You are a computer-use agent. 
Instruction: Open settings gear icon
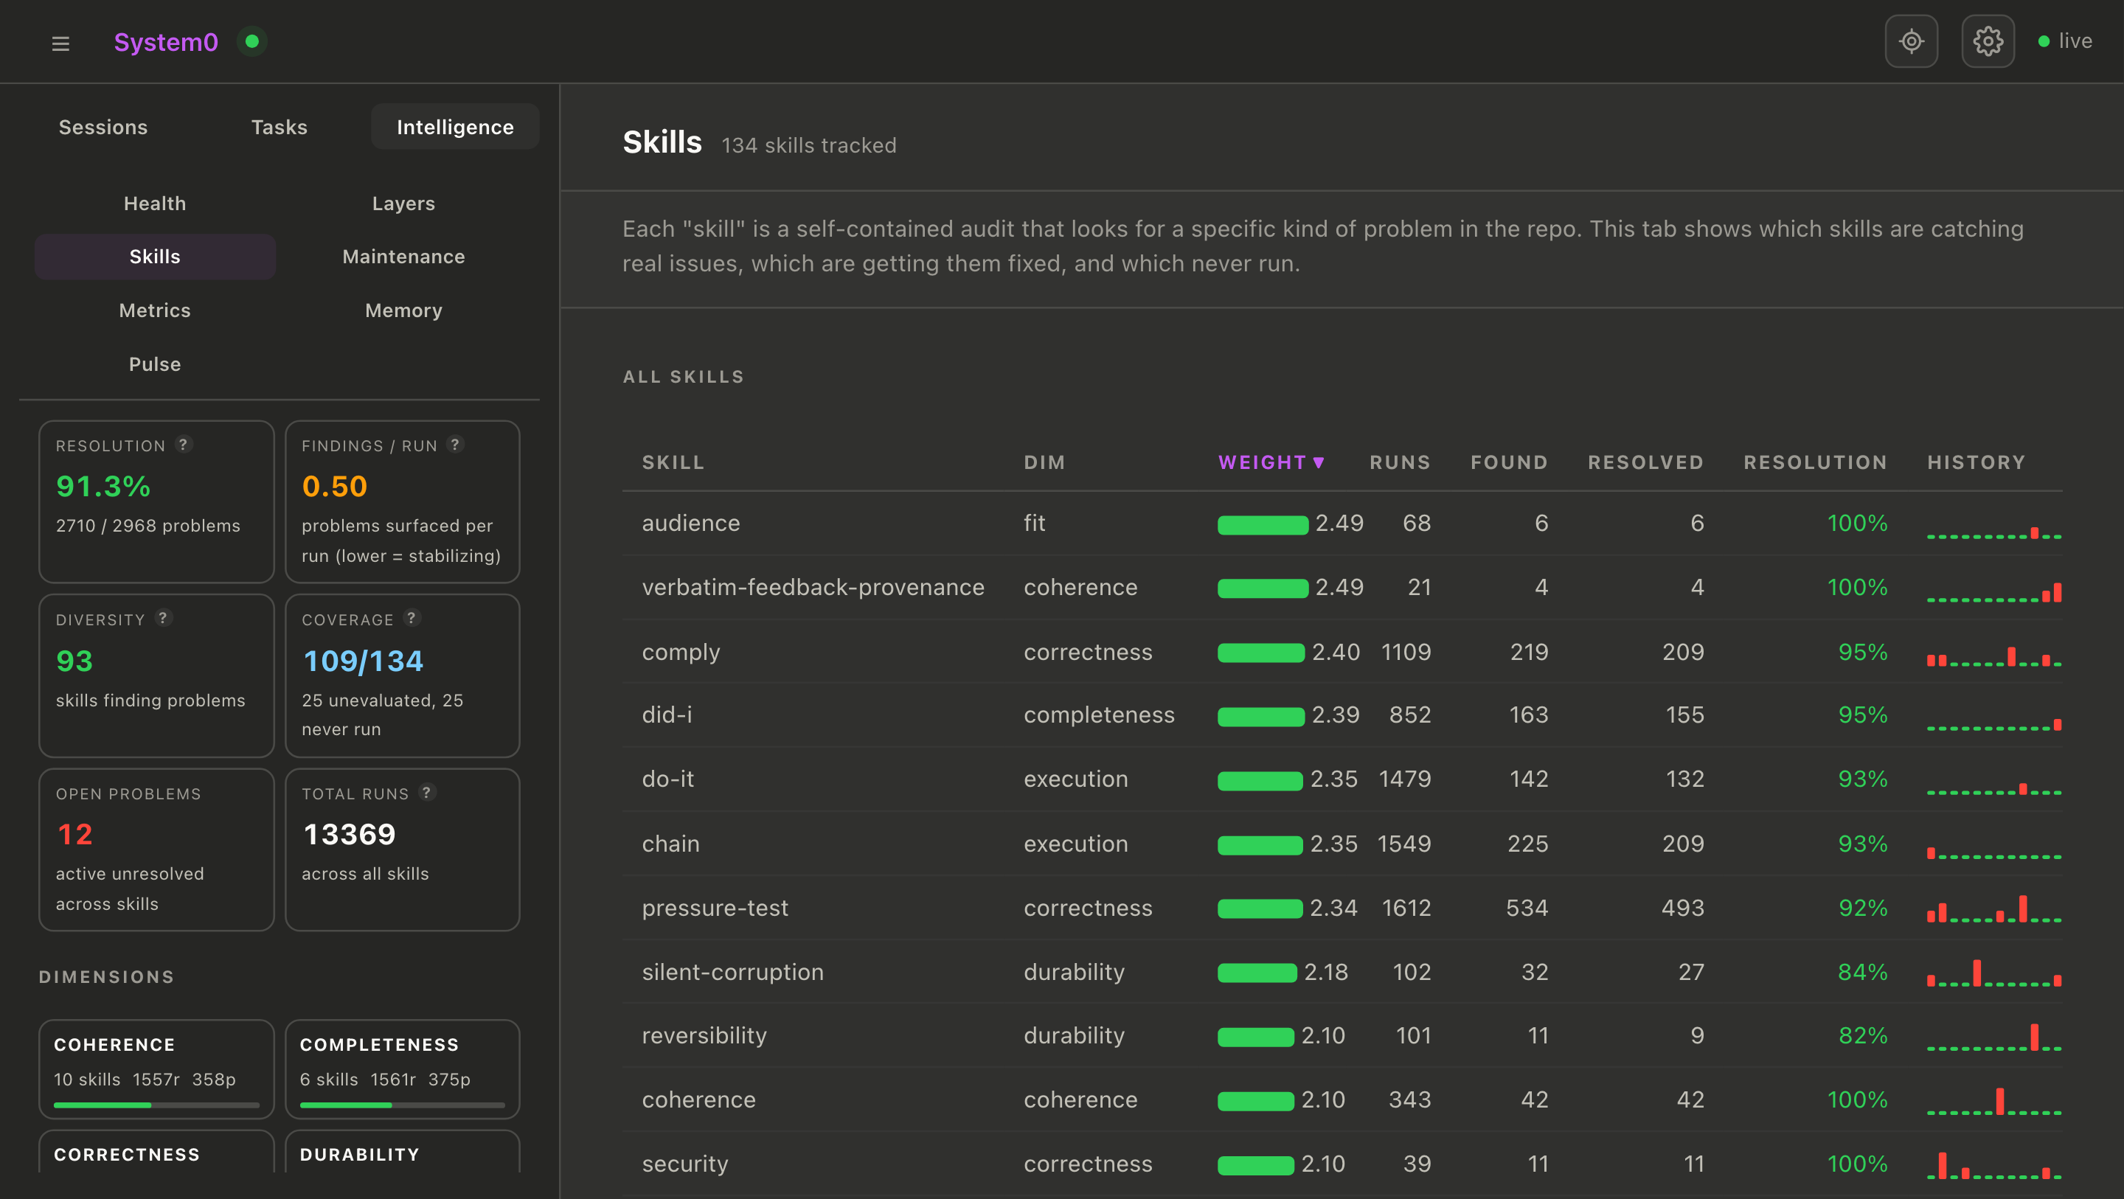click(1988, 41)
